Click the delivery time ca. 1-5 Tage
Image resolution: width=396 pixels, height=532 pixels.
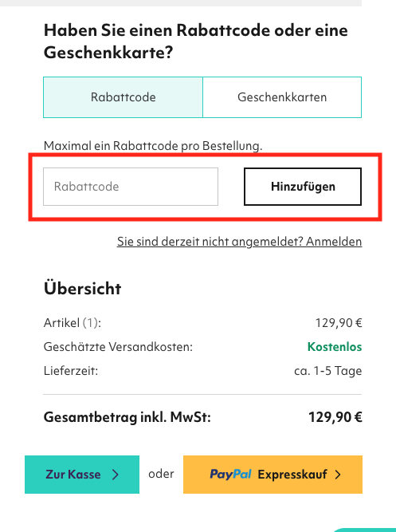pos(327,371)
